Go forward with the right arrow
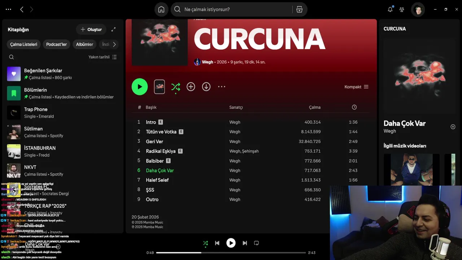This screenshot has height=260, width=462. click(31, 9)
